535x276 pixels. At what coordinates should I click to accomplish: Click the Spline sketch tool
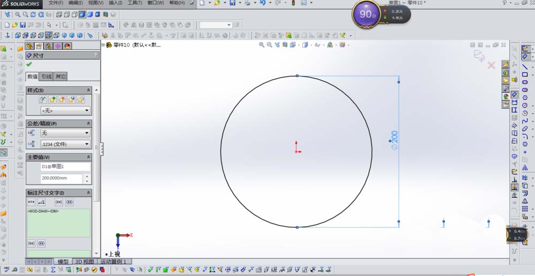point(525,121)
